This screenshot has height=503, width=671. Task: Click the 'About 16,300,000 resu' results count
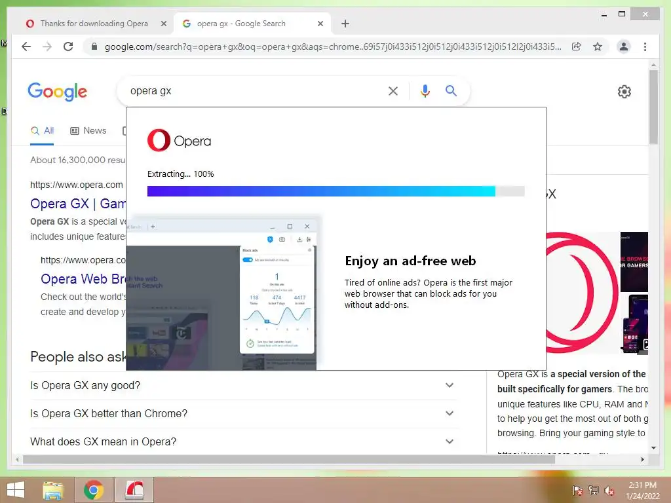point(77,160)
